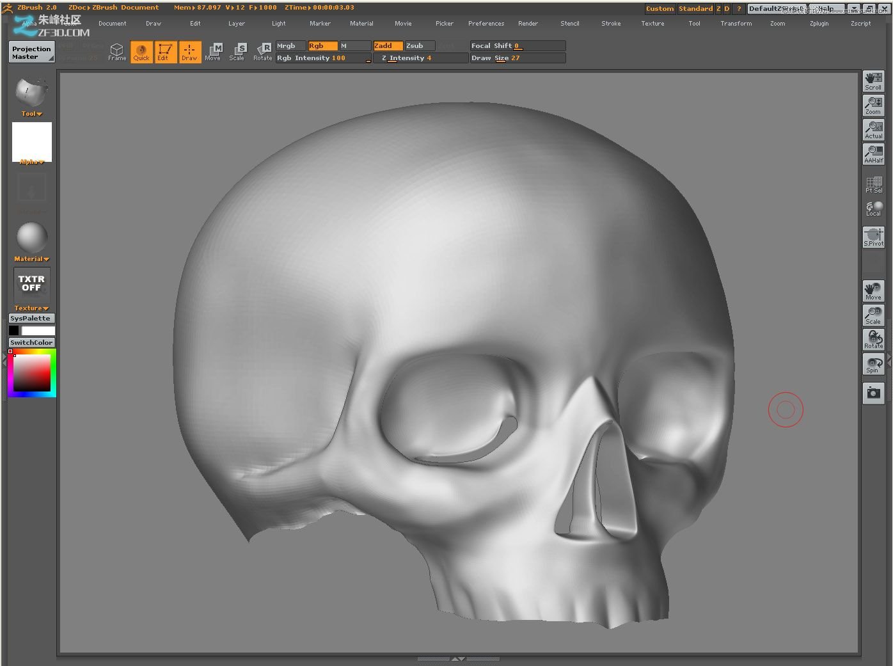Toggle the Zadd sculpting mode
893x666 pixels.
click(387, 45)
